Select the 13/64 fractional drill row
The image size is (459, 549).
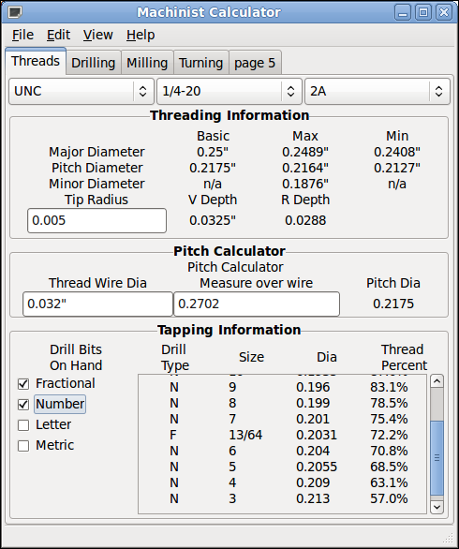tap(282, 435)
